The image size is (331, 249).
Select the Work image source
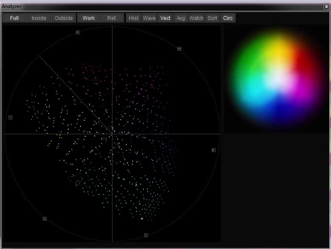[89, 18]
